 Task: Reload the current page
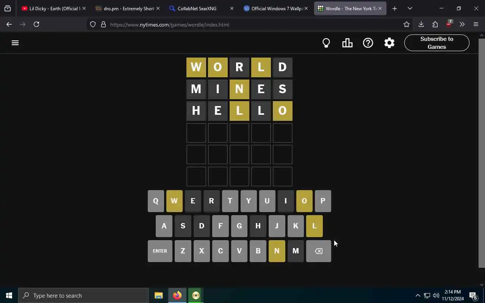(36, 24)
